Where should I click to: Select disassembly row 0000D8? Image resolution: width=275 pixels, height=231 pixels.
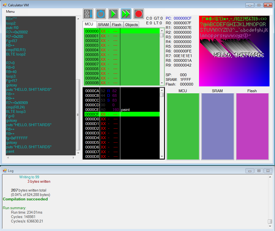coord(122,156)
